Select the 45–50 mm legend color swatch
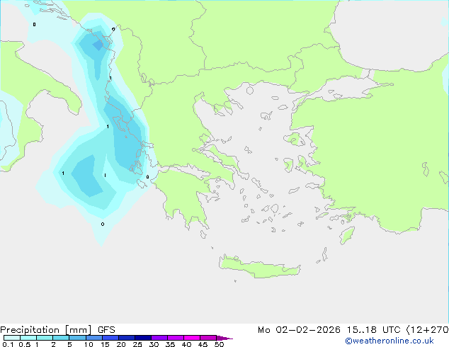449x347 pixels. pyautogui.click(x=208, y=338)
